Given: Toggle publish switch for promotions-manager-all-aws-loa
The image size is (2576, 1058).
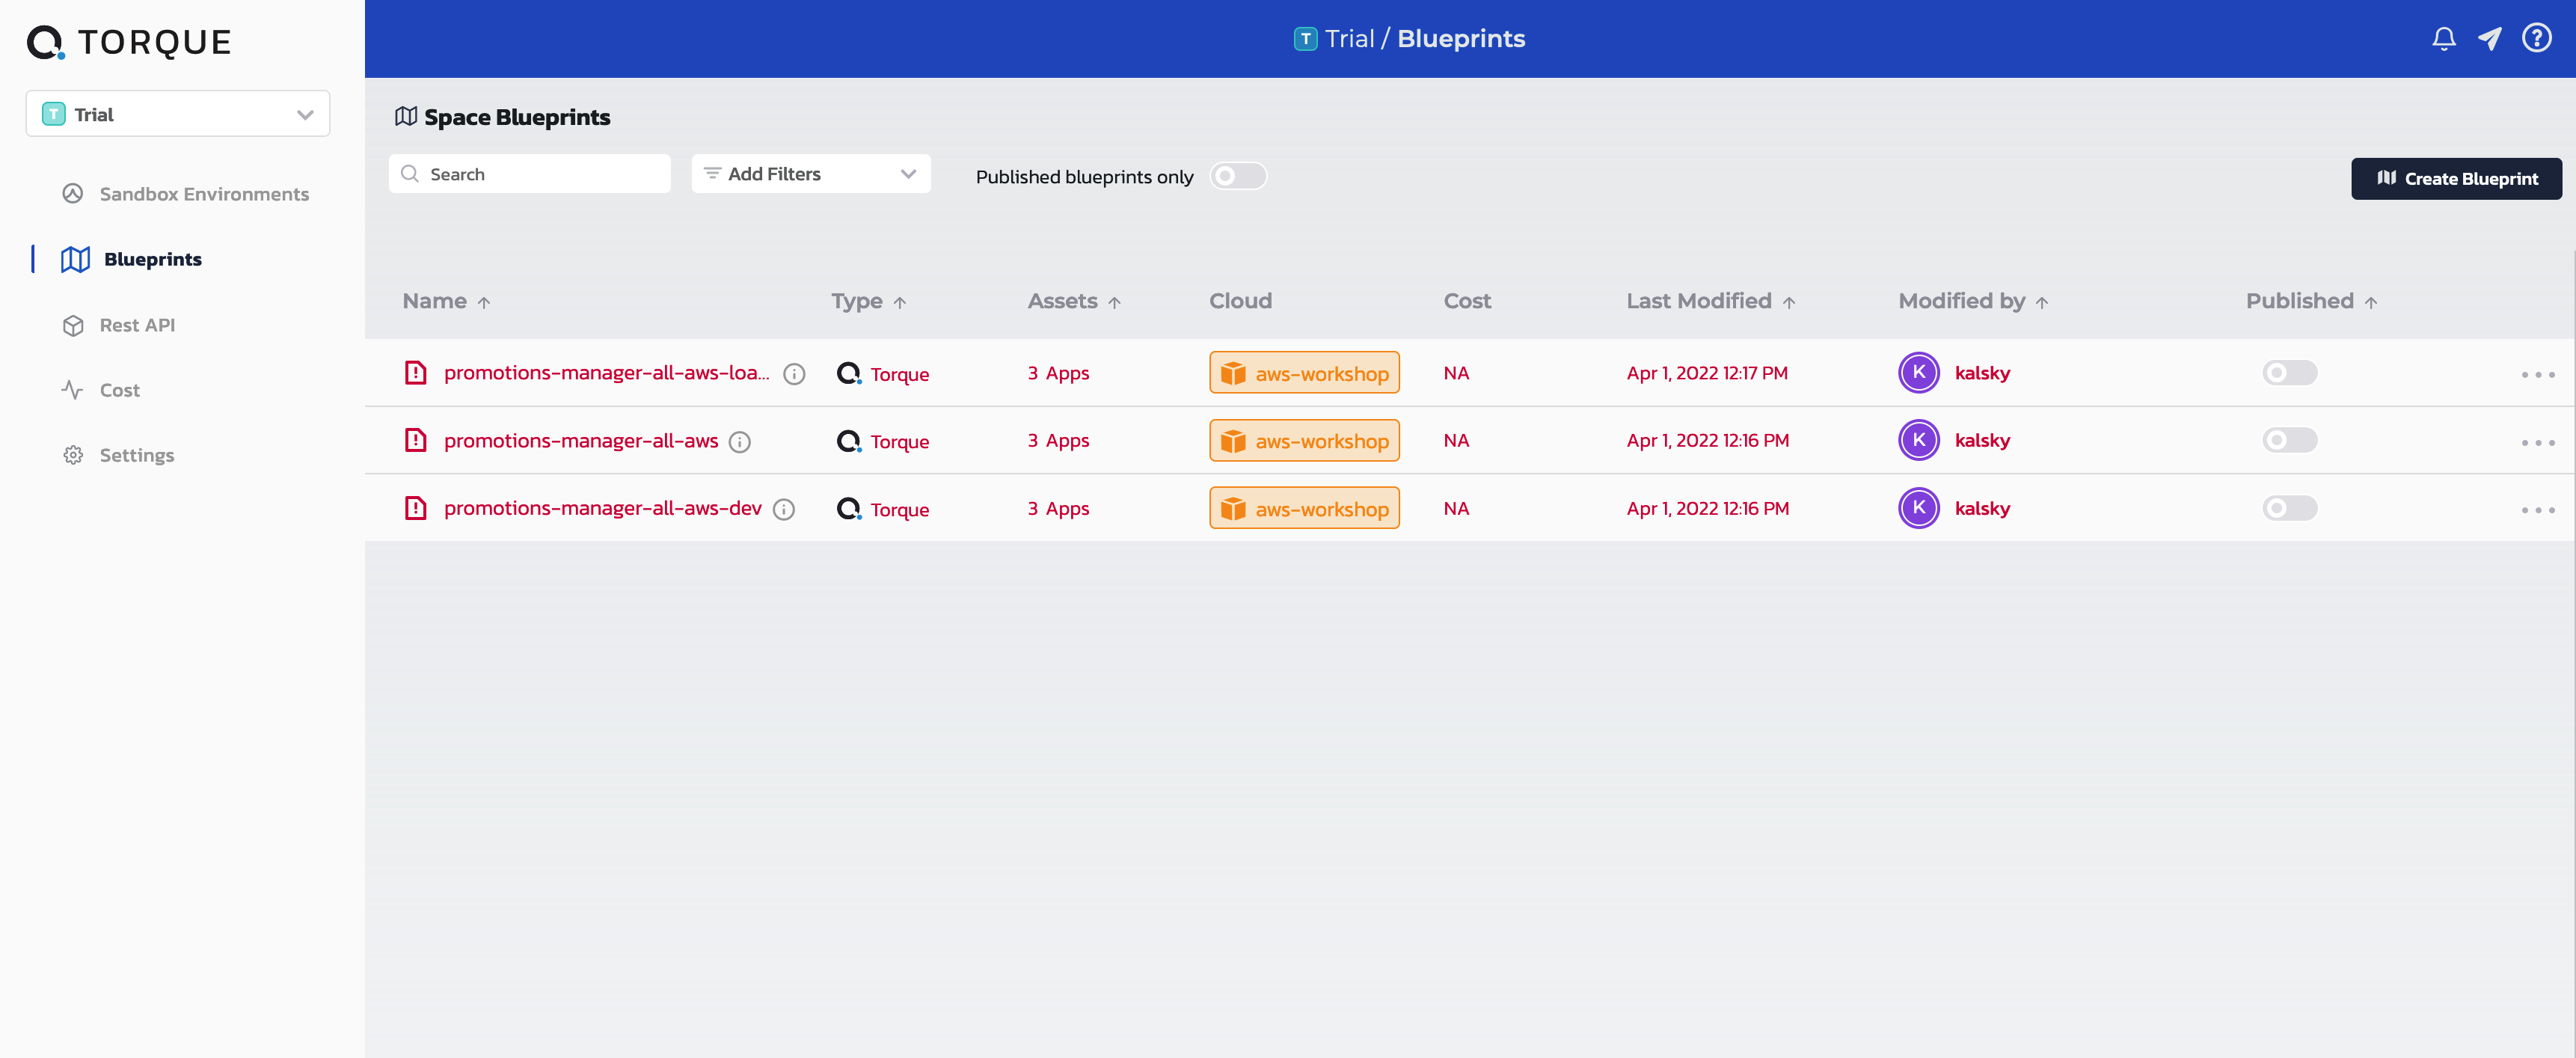Looking at the screenshot, I should click(2289, 373).
